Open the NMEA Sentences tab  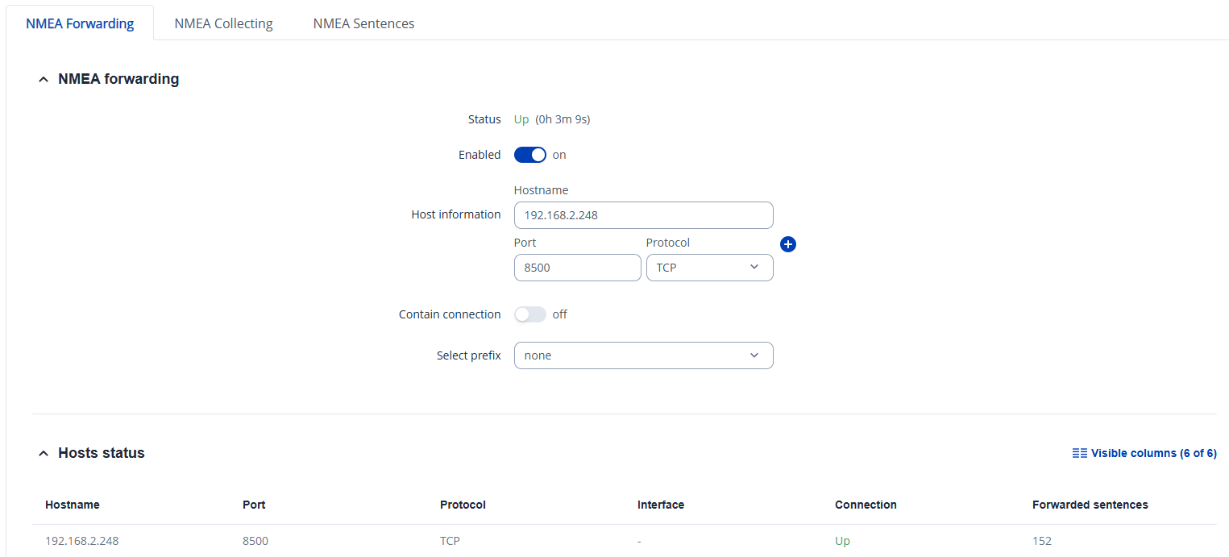[363, 23]
